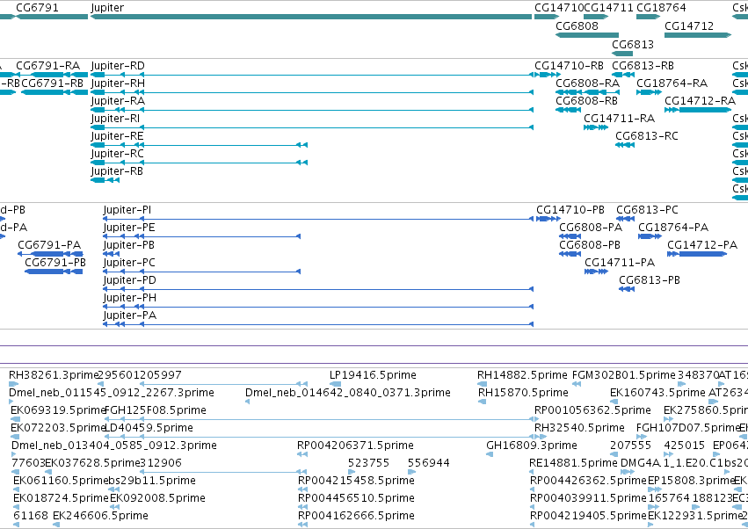Select the Jupiter gene label
This screenshot has height=529, width=748.
(x=107, y=8)
